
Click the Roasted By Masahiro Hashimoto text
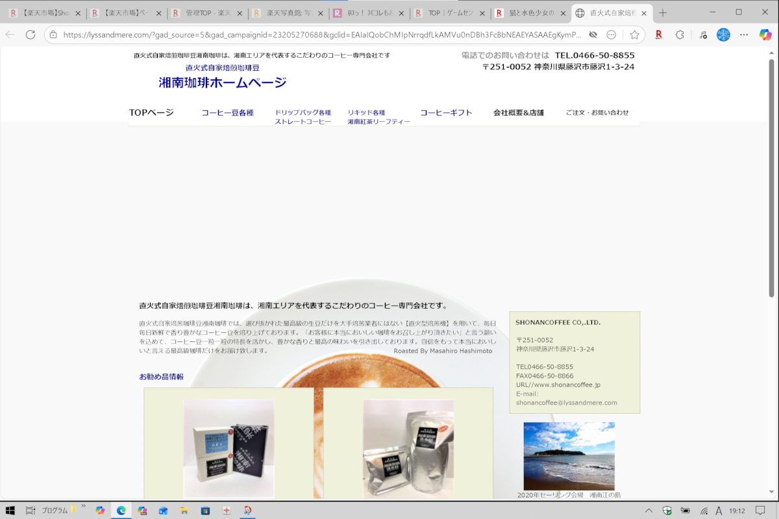443,350
